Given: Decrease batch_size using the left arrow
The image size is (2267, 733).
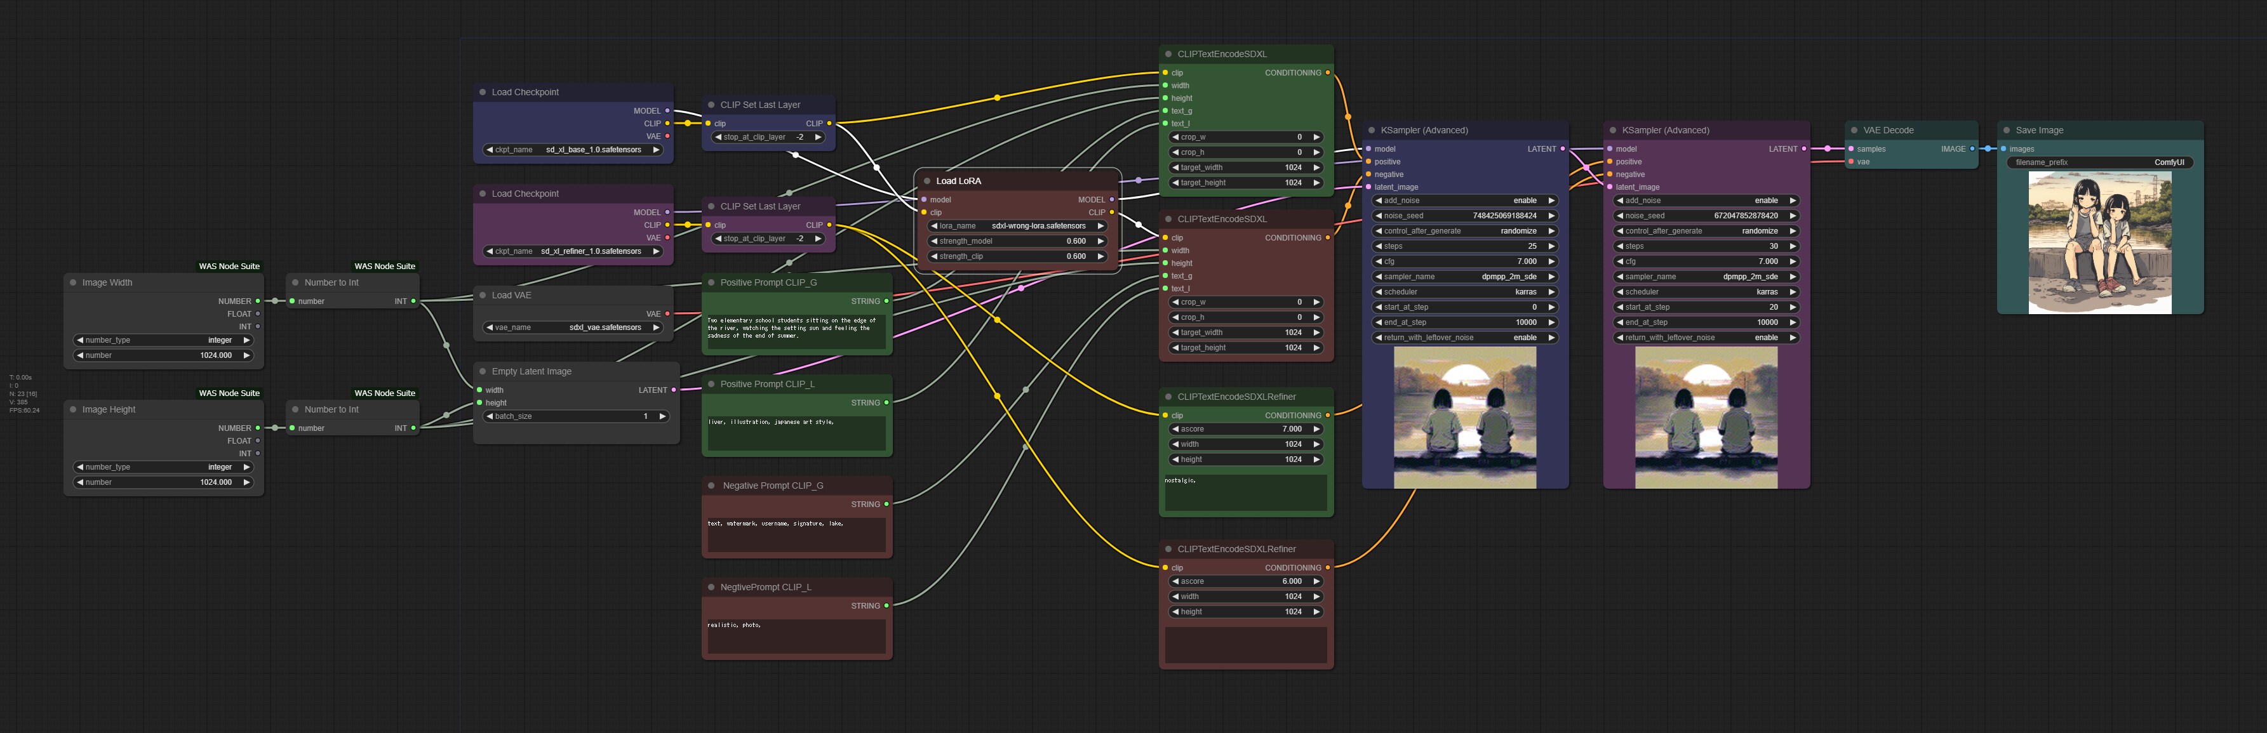Looking at the screenshot, I should [490, 416].
